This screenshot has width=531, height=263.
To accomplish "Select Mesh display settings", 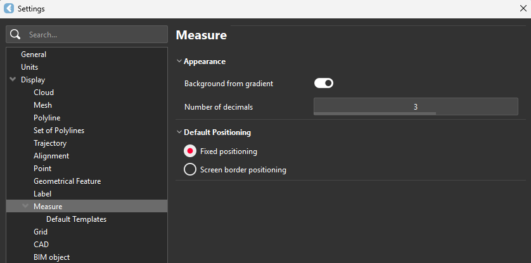I will point(42,105).
